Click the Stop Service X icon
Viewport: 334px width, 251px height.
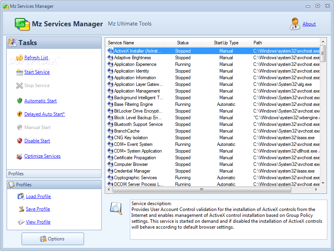[x=19, y=85]
